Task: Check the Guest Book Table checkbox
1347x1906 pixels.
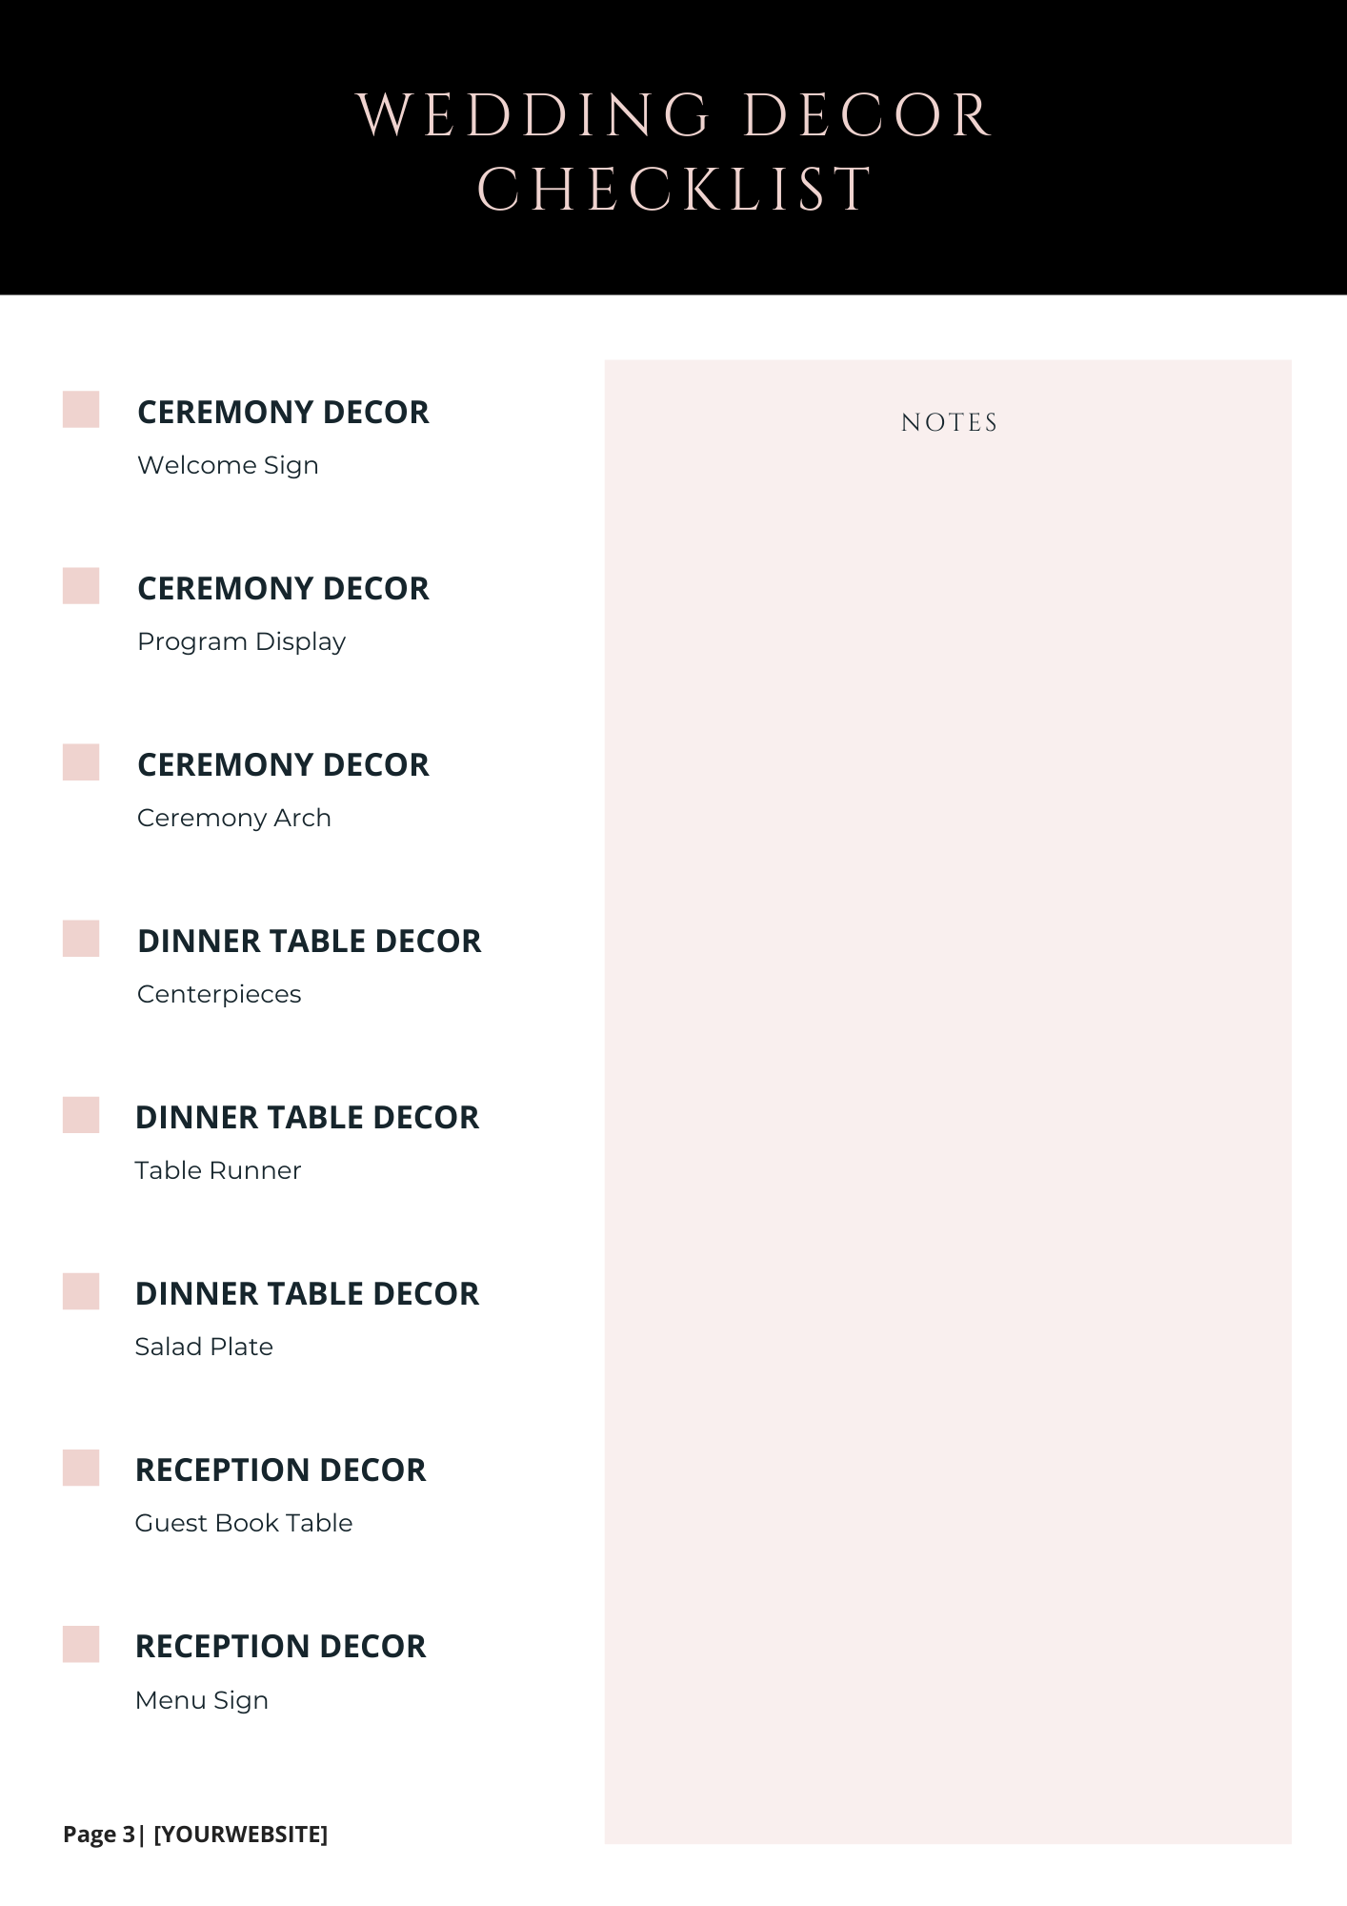Action: (x=81, y=1468)
